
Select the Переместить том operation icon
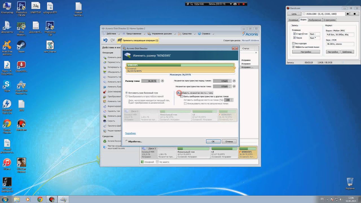105,62
